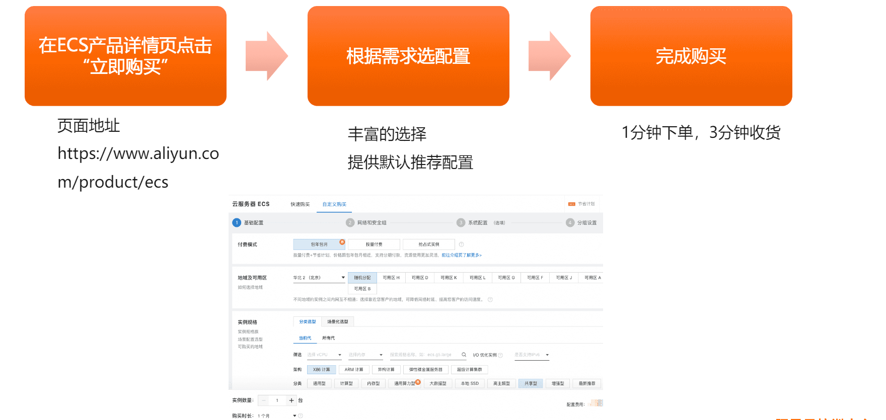Click help icon beside 购买时长
The image size is (886, 420).
point(301,416)
